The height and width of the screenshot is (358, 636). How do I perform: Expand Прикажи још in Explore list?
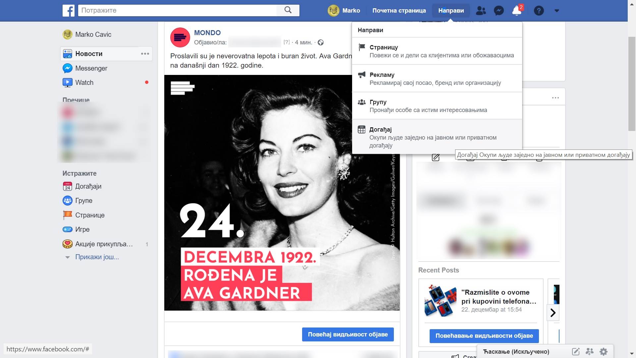click(x=97, y=257)
